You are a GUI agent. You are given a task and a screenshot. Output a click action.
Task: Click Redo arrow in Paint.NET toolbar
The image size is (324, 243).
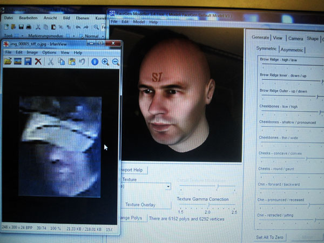86,27
